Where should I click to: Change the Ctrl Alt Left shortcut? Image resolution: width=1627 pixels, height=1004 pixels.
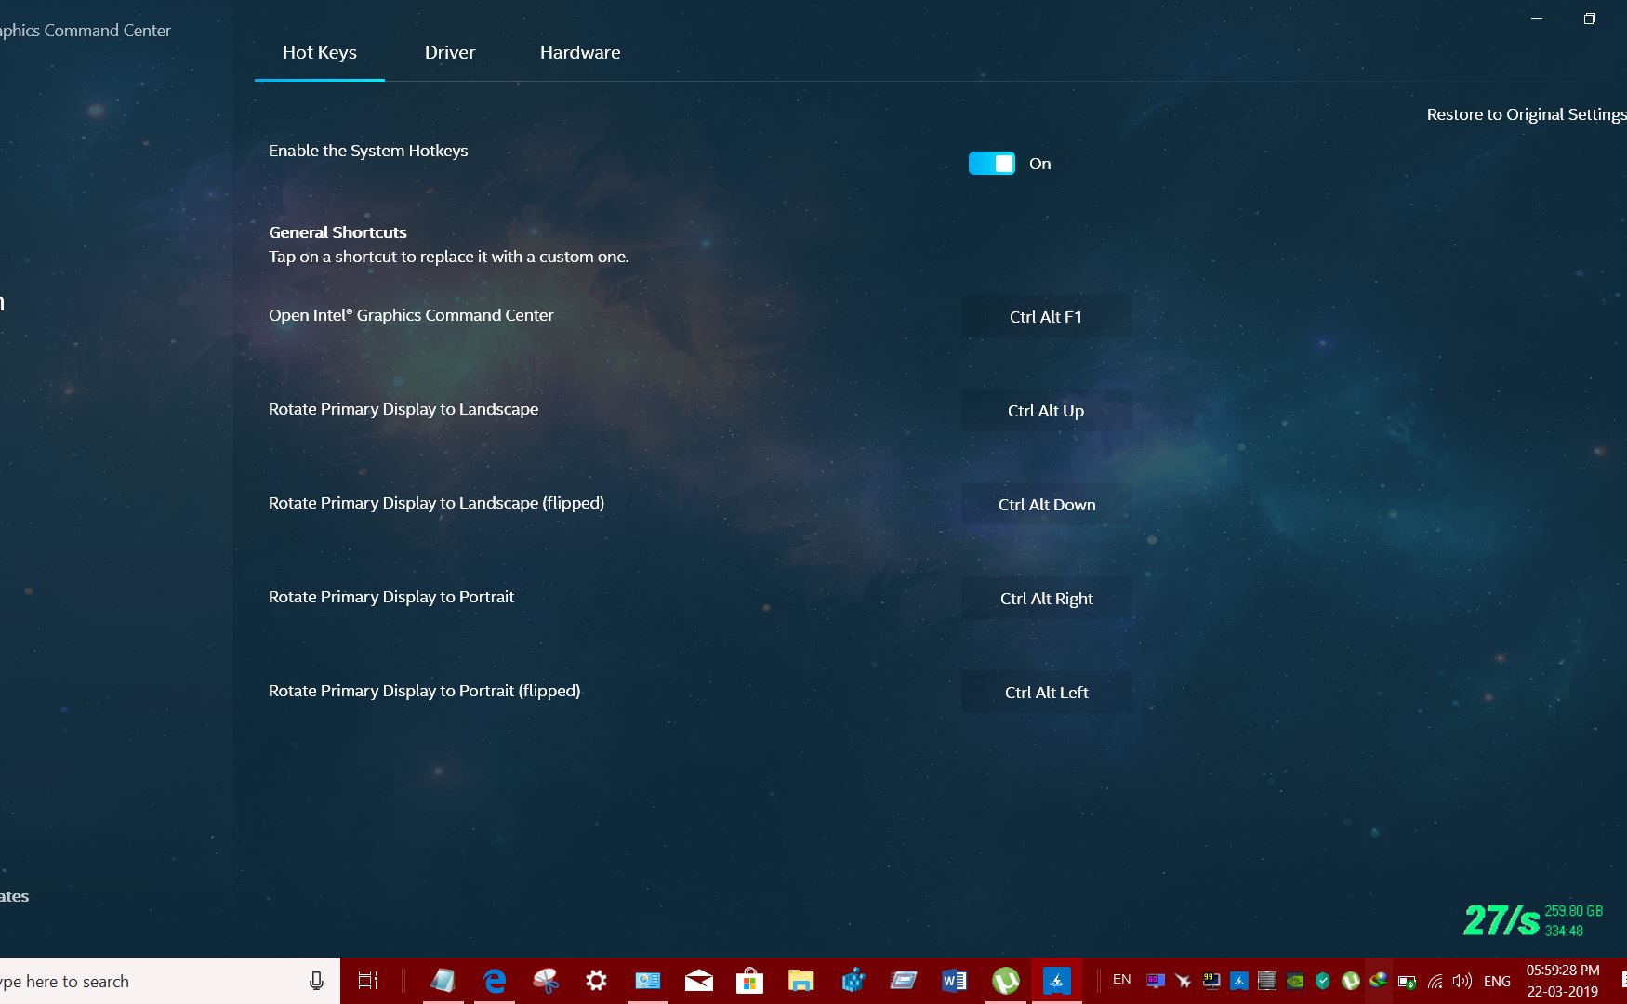coord(1046,693)
